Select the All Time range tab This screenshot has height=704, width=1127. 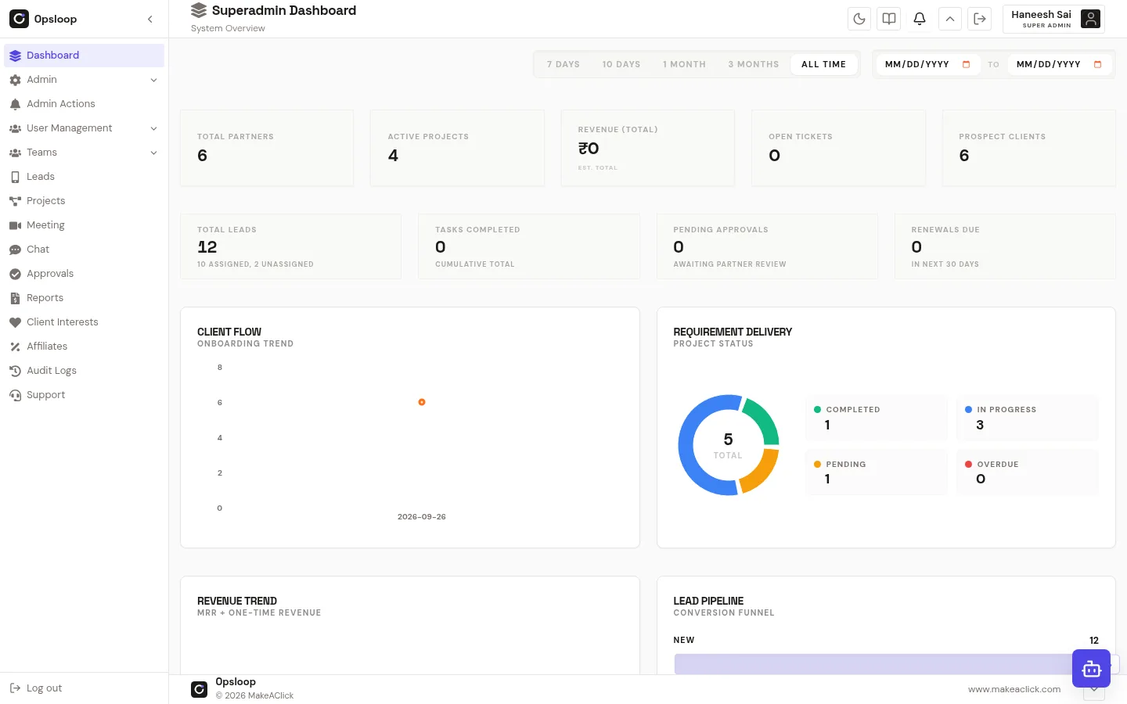coord(823,64)
